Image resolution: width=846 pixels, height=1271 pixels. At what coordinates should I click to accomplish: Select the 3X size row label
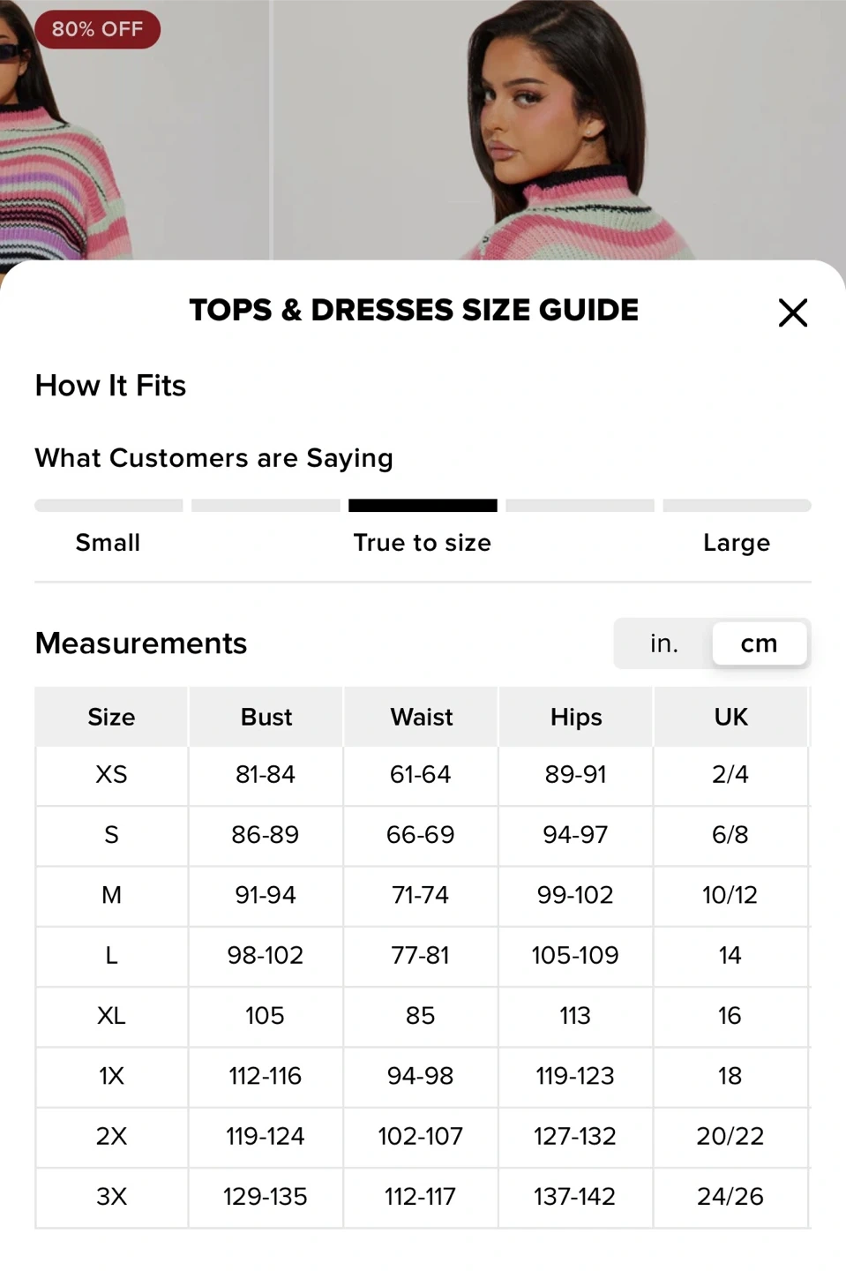(x=111, y=1197)
